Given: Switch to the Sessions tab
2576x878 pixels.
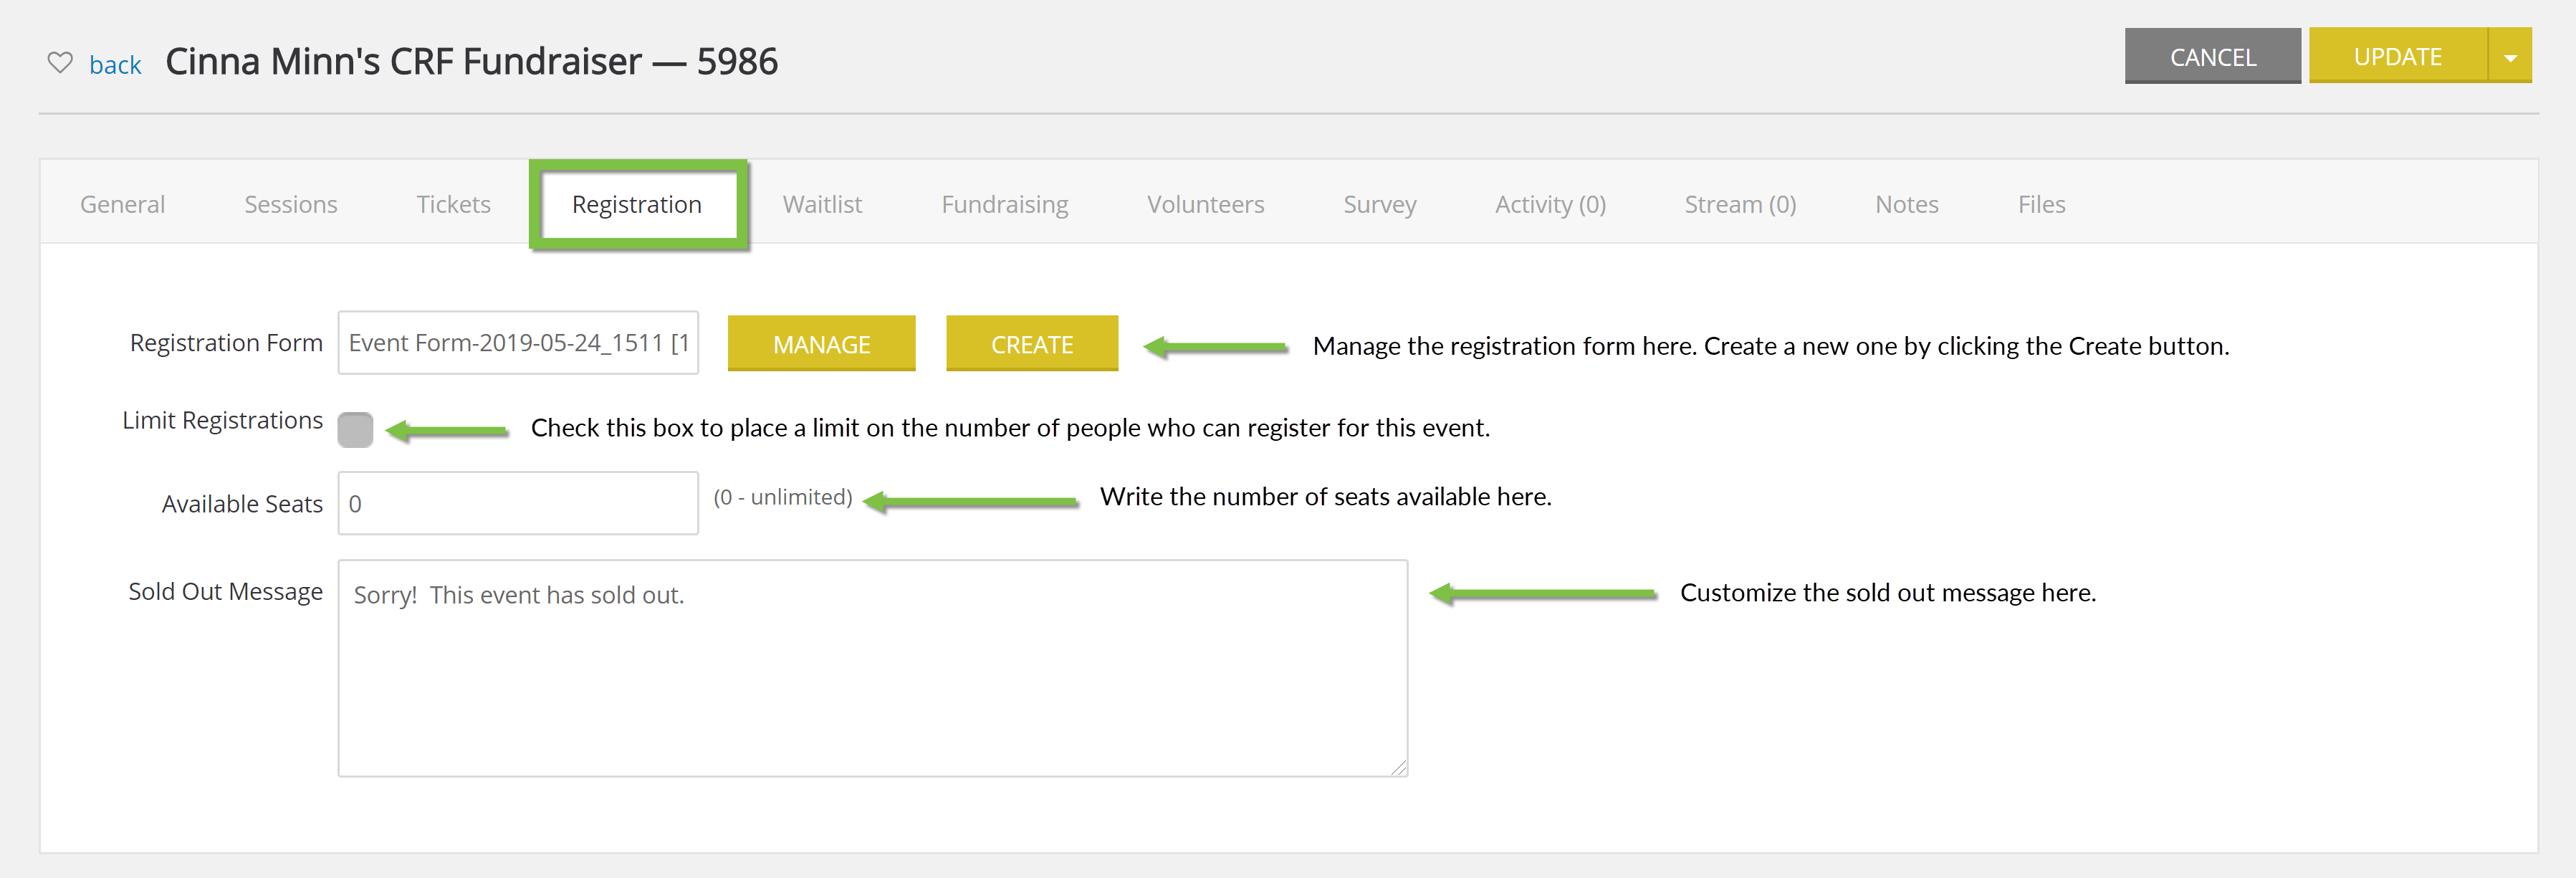Looking at the screenshot, I should pos(291,204).
